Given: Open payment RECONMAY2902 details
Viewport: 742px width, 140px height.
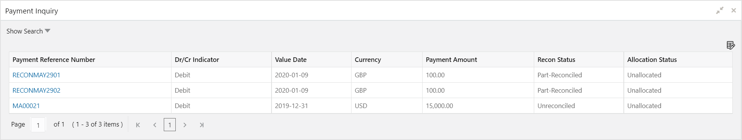Looking at the screenshot, I should 36,90.
